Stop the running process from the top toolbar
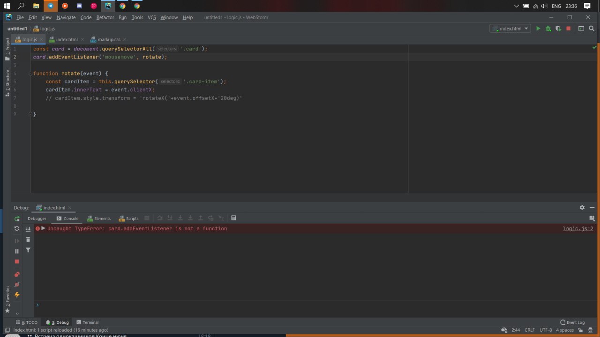 coord(568,29)
